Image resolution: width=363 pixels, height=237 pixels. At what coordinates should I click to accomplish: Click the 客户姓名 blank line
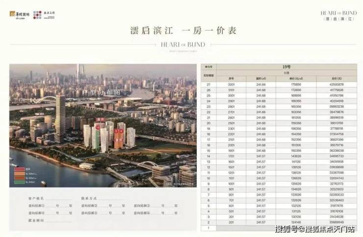(58, 199)
